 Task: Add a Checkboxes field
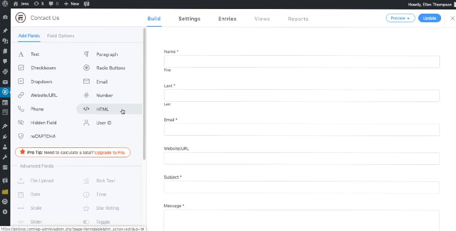click(x=43, y=68)
